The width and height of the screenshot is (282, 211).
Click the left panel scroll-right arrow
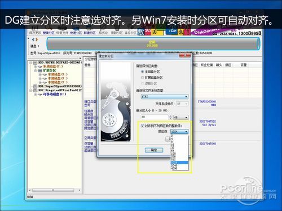click(x=80, y=190)
